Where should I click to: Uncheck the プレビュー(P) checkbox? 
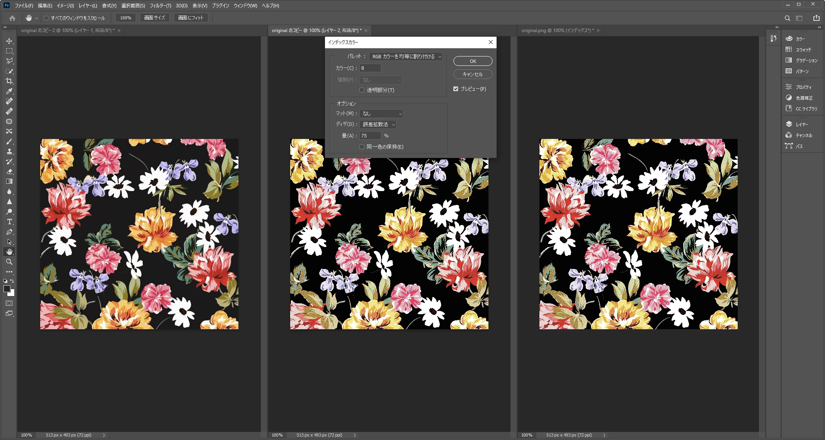(x=456, y=89)
